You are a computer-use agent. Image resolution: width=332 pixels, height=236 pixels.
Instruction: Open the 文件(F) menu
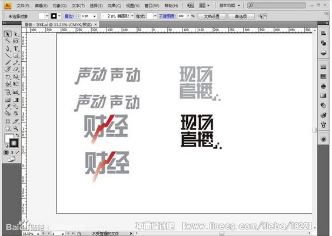[x=23, y=6]
